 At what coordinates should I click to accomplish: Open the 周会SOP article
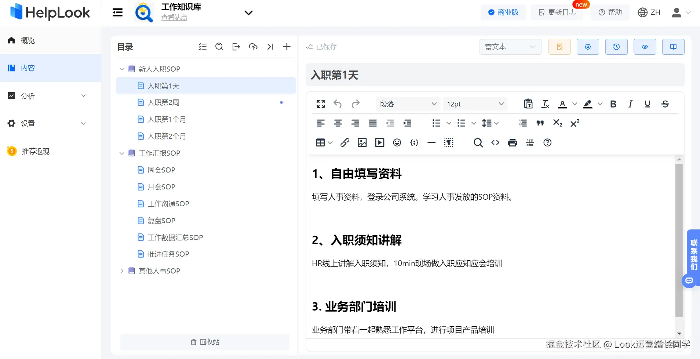point(161,170)
